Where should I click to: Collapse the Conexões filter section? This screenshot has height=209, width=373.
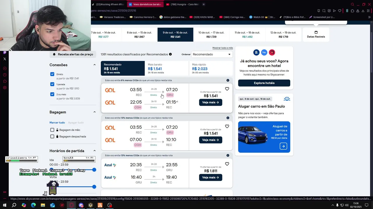(94, 65)
